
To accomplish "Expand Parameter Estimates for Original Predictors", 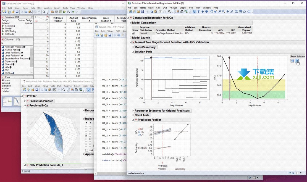I will point(133,110).
